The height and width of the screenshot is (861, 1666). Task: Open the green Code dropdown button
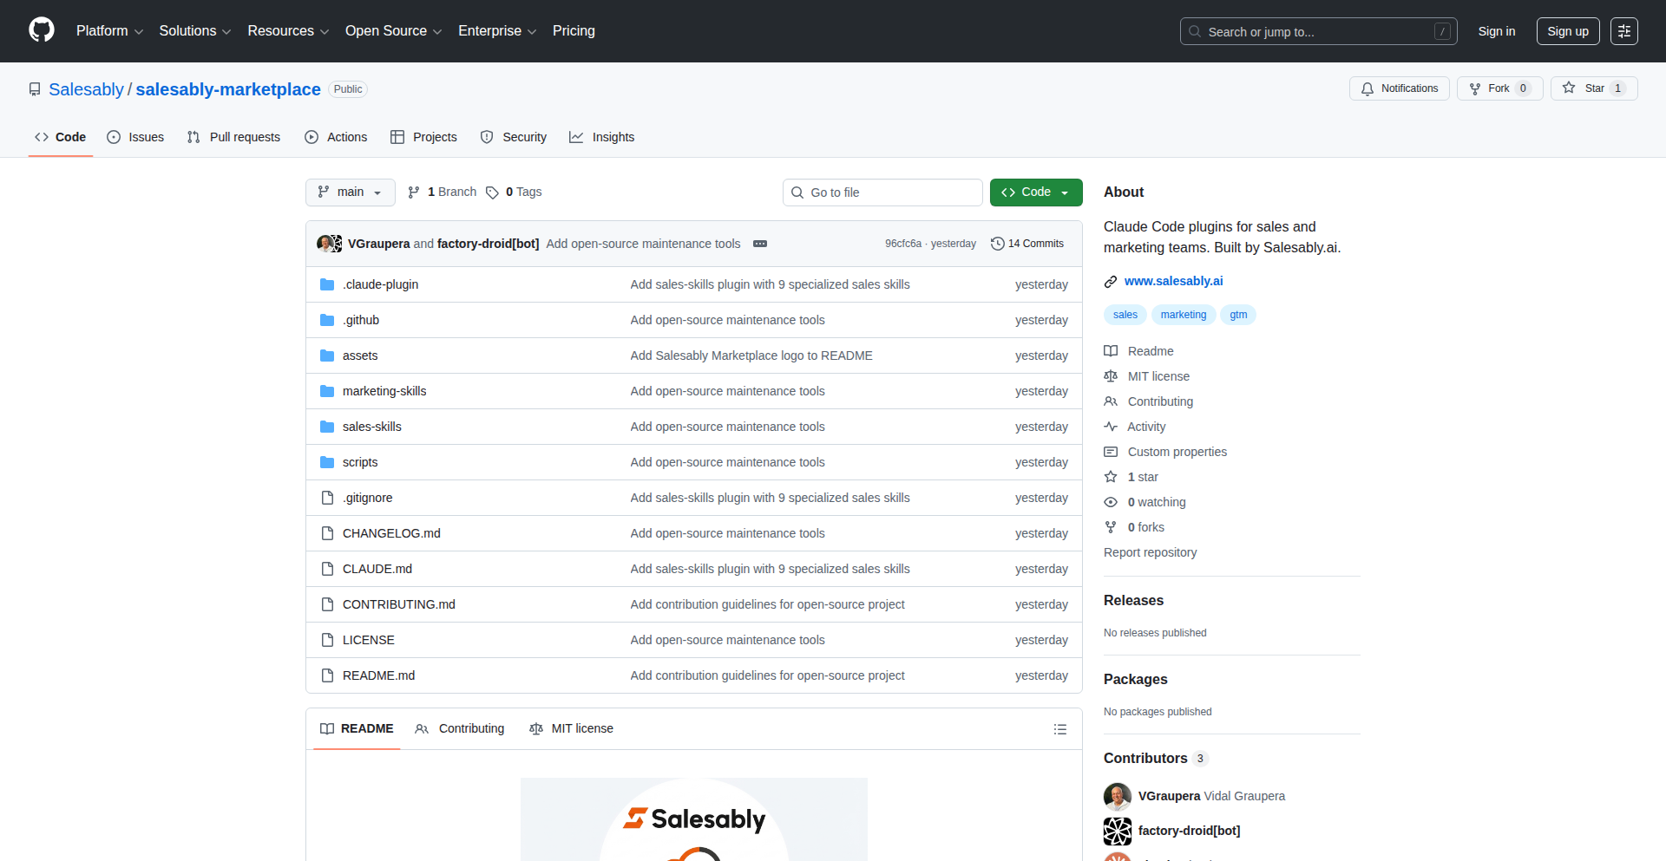point(1036,192)
